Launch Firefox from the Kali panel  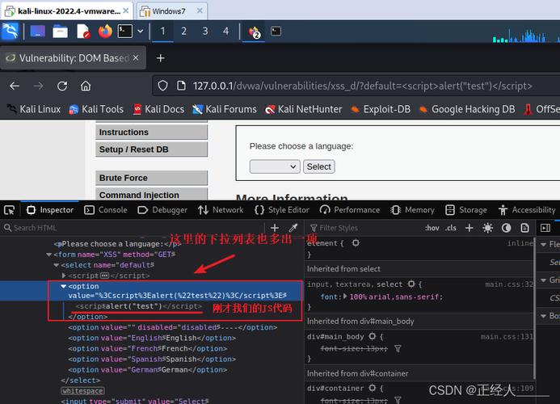point(105,32)
